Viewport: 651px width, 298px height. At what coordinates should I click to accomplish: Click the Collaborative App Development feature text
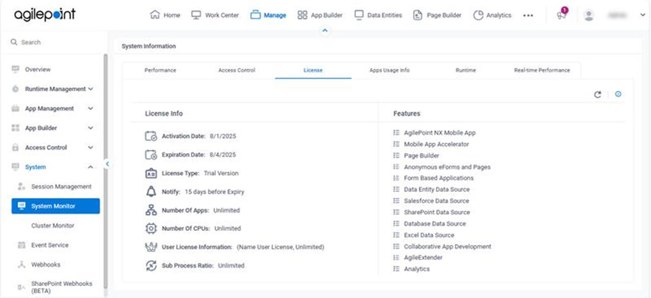coord(448,247)
